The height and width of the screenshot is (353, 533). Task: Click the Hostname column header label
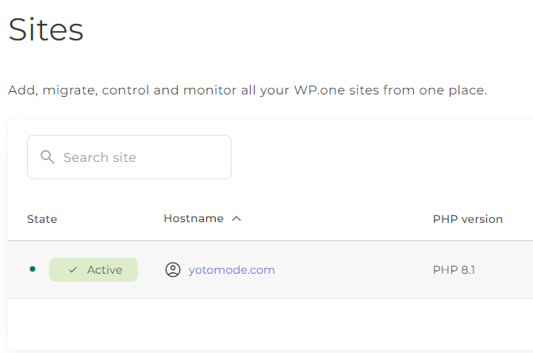coord(194,219)
